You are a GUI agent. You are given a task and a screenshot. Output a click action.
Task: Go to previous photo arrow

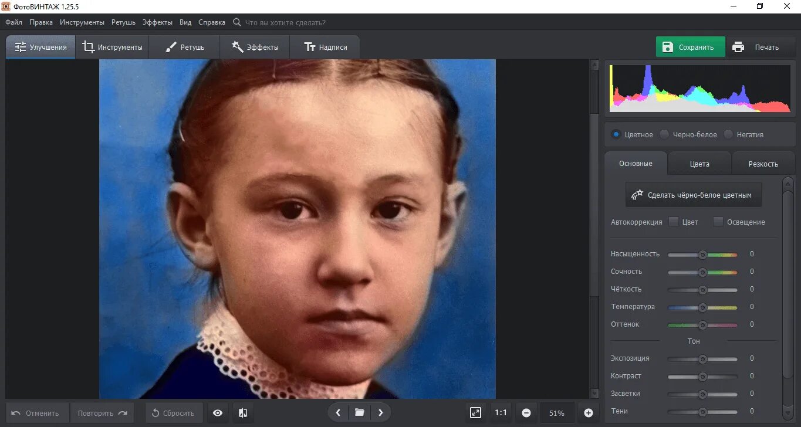338,413
